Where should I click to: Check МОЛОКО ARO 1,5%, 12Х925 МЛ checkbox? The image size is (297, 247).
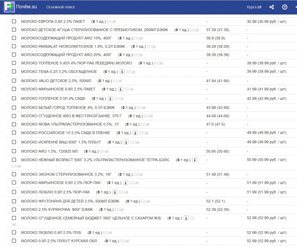14,151
